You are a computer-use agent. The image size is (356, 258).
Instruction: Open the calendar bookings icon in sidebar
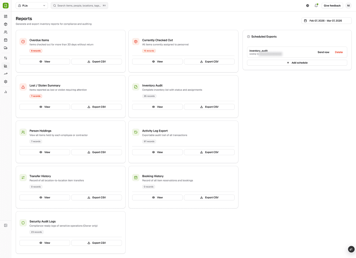(x=6, y=40)
